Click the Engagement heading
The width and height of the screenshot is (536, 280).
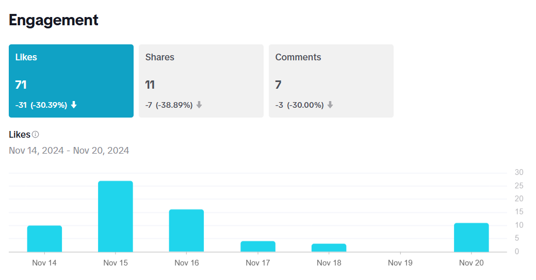[54, 20]
